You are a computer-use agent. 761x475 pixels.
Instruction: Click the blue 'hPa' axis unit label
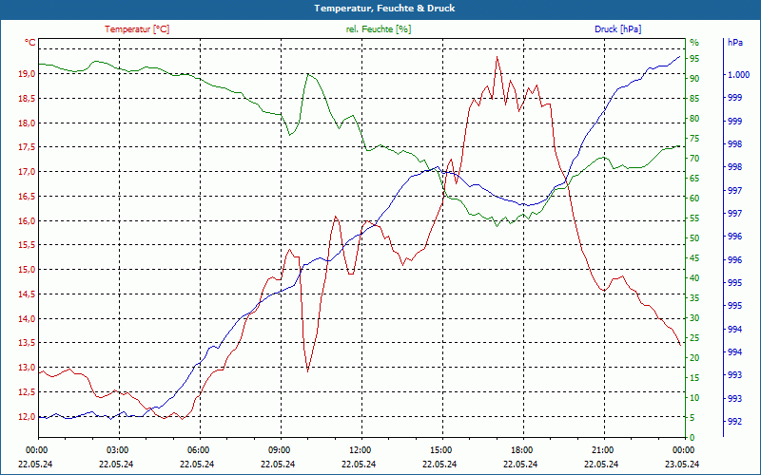(x=735, y=43)
